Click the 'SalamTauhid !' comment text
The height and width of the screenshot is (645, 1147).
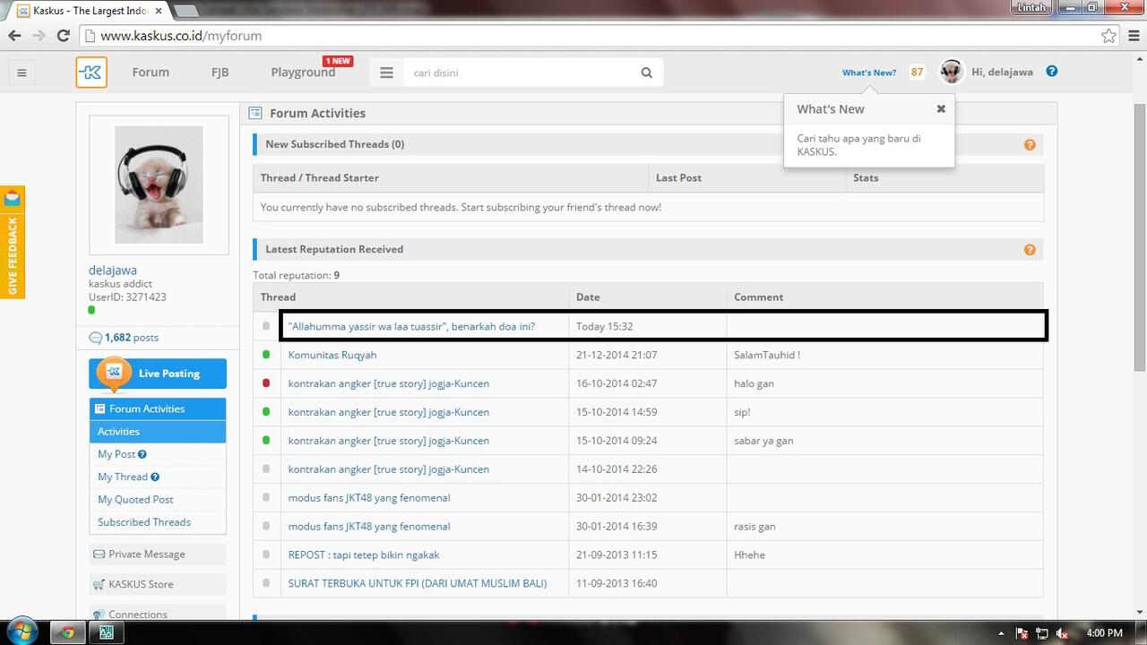click(767, 355)
